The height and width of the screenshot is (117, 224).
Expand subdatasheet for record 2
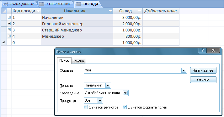click(x=9, y=23)
